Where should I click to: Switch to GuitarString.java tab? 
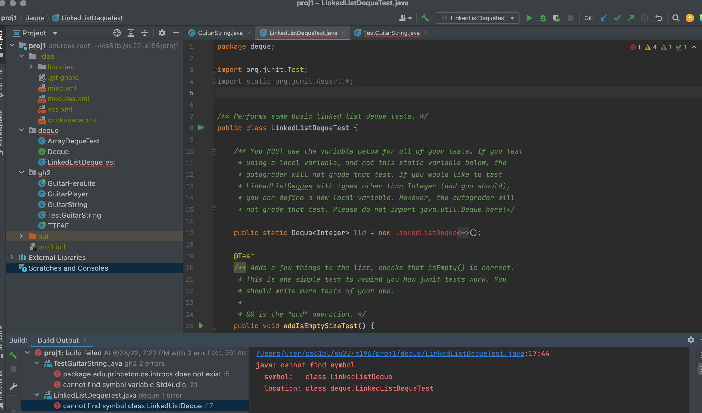pyautogui.click(x=220, y=33)
